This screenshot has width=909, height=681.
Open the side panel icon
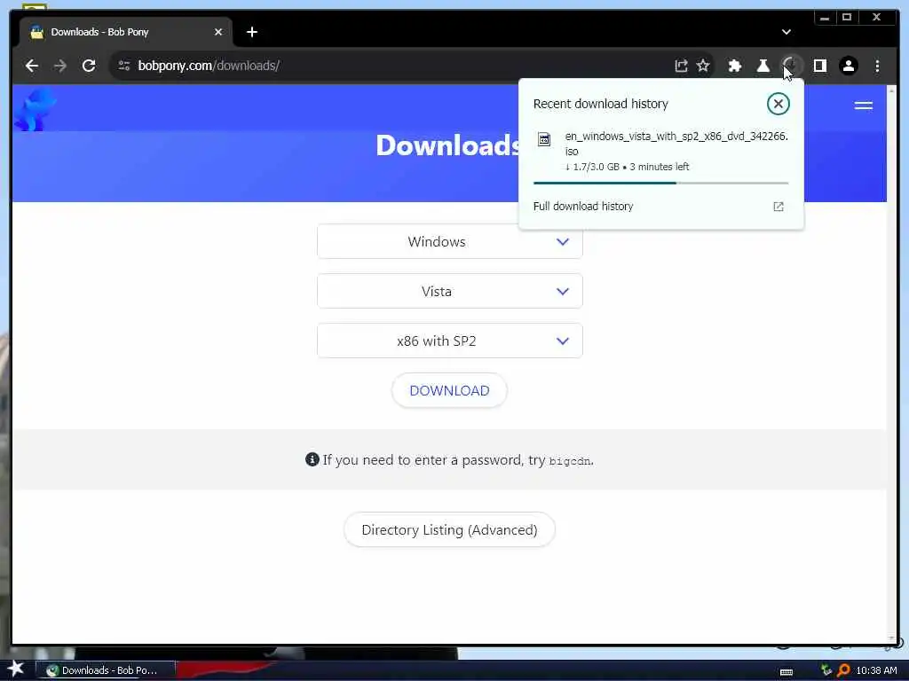[819, 66]
